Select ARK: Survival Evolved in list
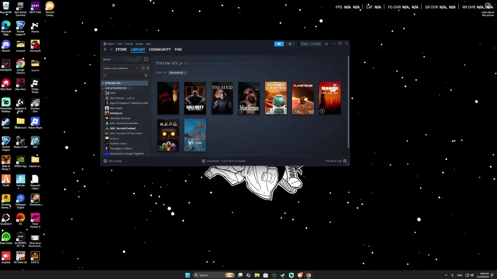The height and width of the screenshot is (279, 497). [x=122, y=128]
